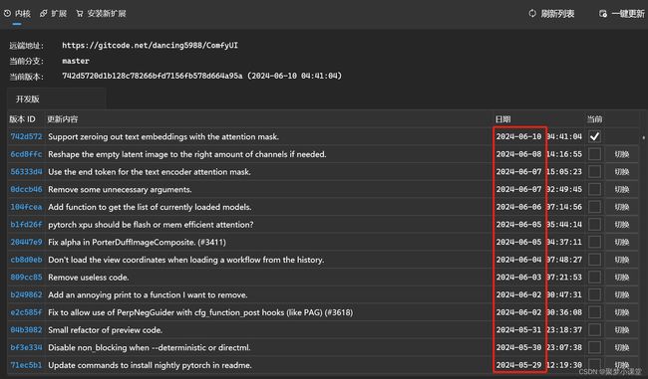Open version ID link cb8d0eb

[x=26, y=260]
